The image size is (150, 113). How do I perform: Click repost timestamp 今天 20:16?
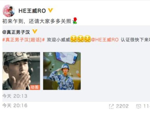pos(15,105)
